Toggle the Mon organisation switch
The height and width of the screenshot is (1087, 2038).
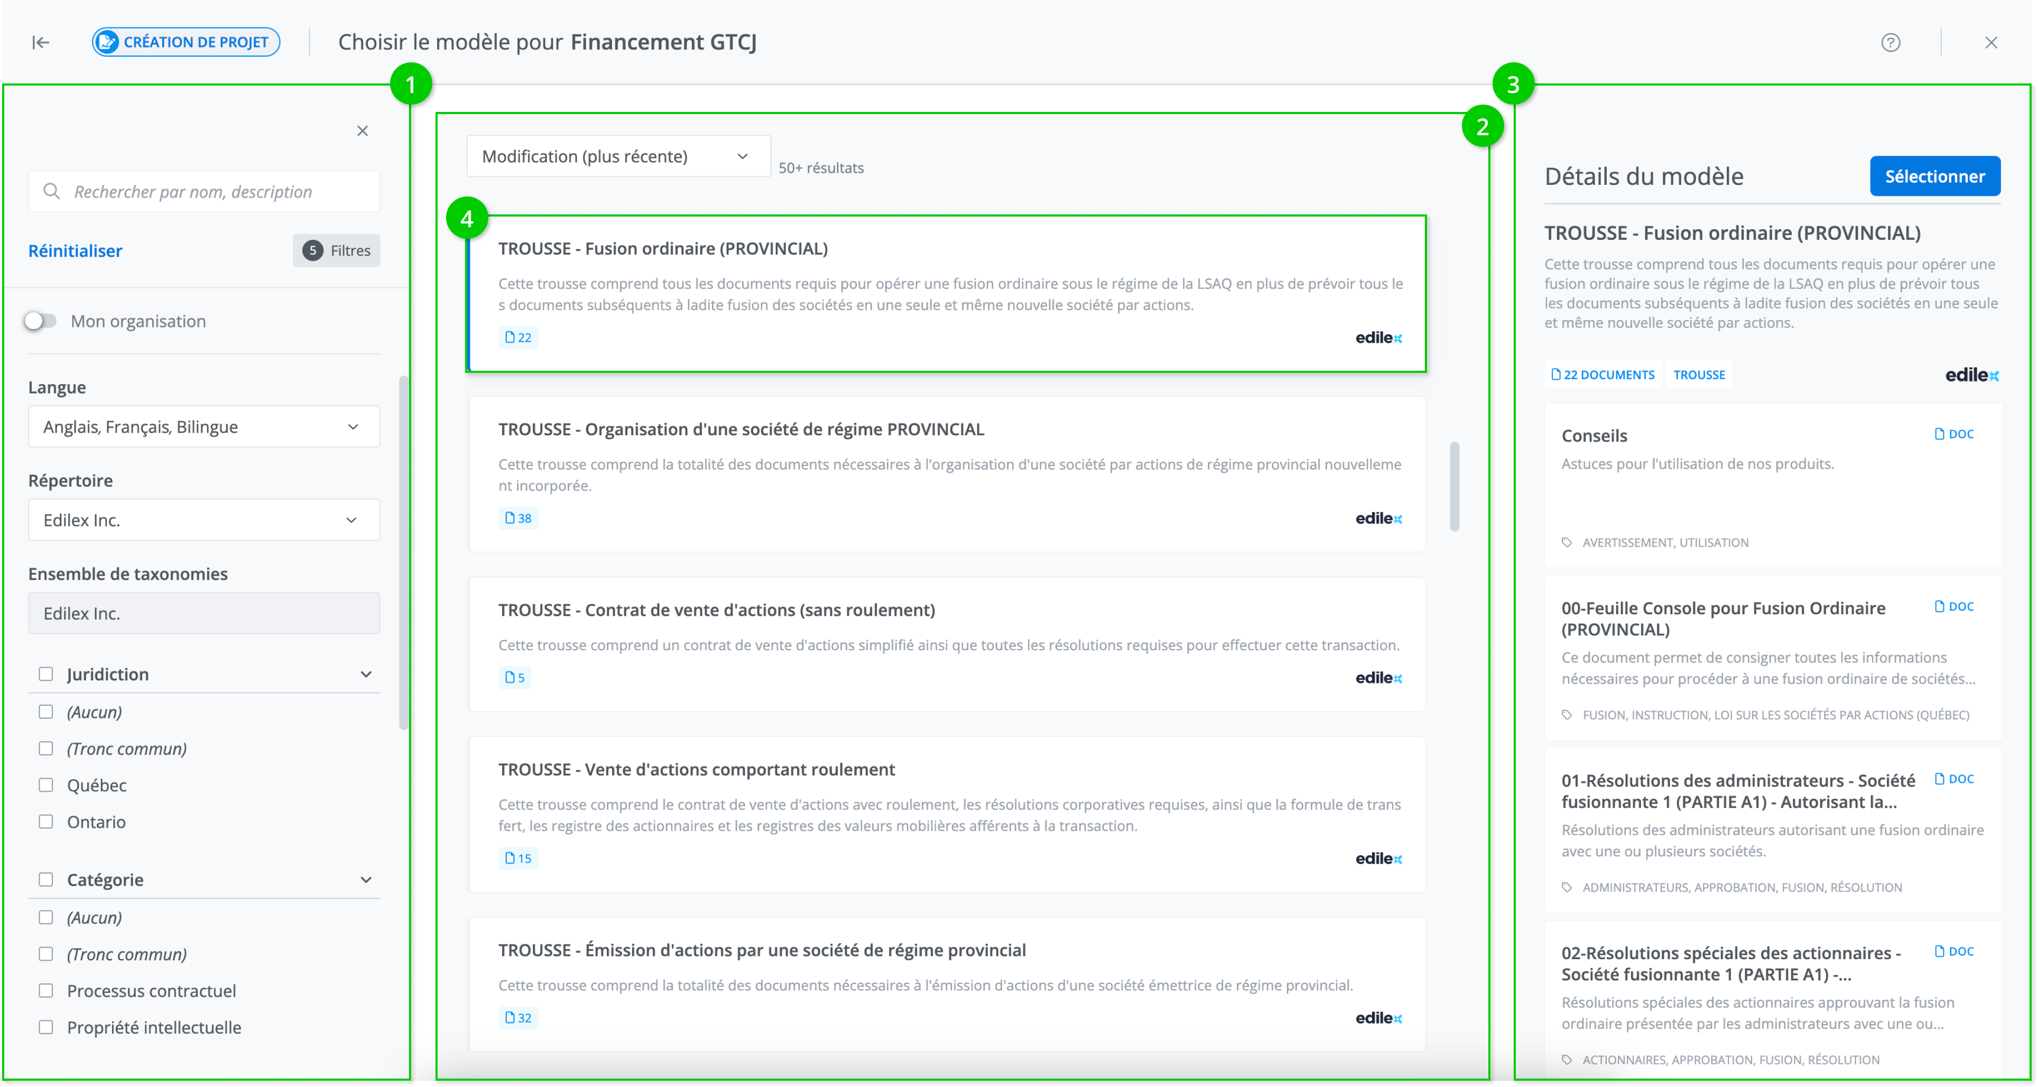pos(40,321)
